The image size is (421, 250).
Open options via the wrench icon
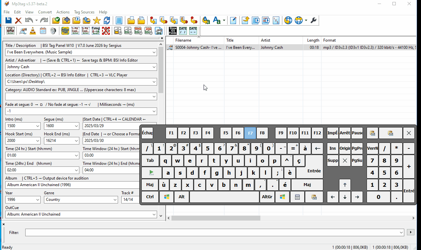click(x=313, y=20)
